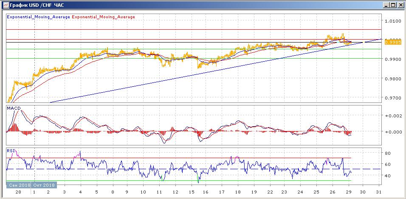
Task: Click date 5 on the time axis
Action: (x=96, y=192)
